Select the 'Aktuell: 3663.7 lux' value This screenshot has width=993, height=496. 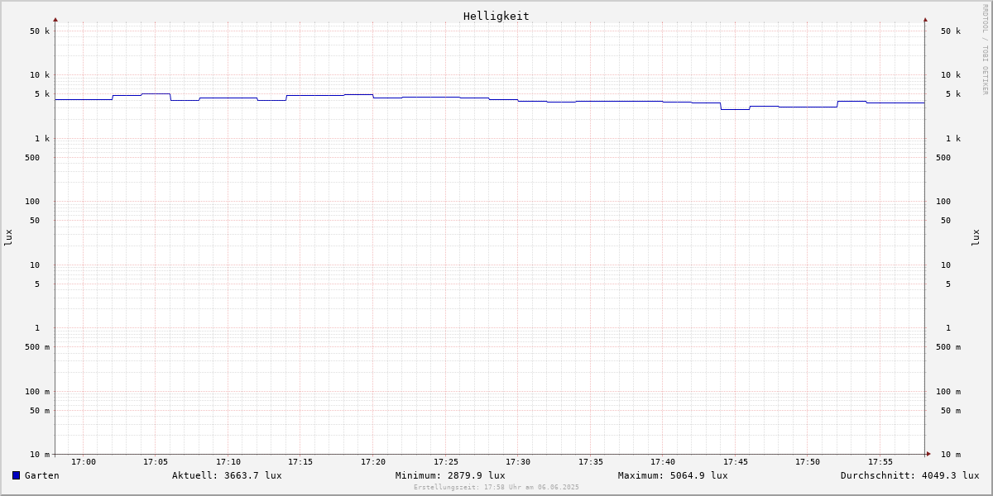pos(227,475)
